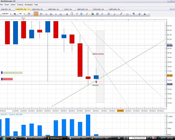Select the fan lines drawing tool
The width and height of the screenshot is (175, 140).
pos(115,14)
